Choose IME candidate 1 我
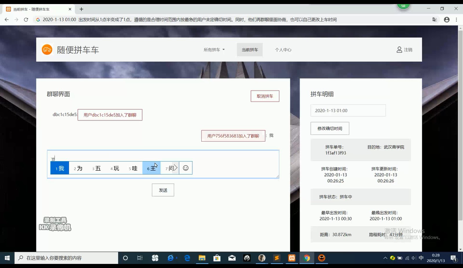The height and width of the screenshot is (268, 463). 60,168
